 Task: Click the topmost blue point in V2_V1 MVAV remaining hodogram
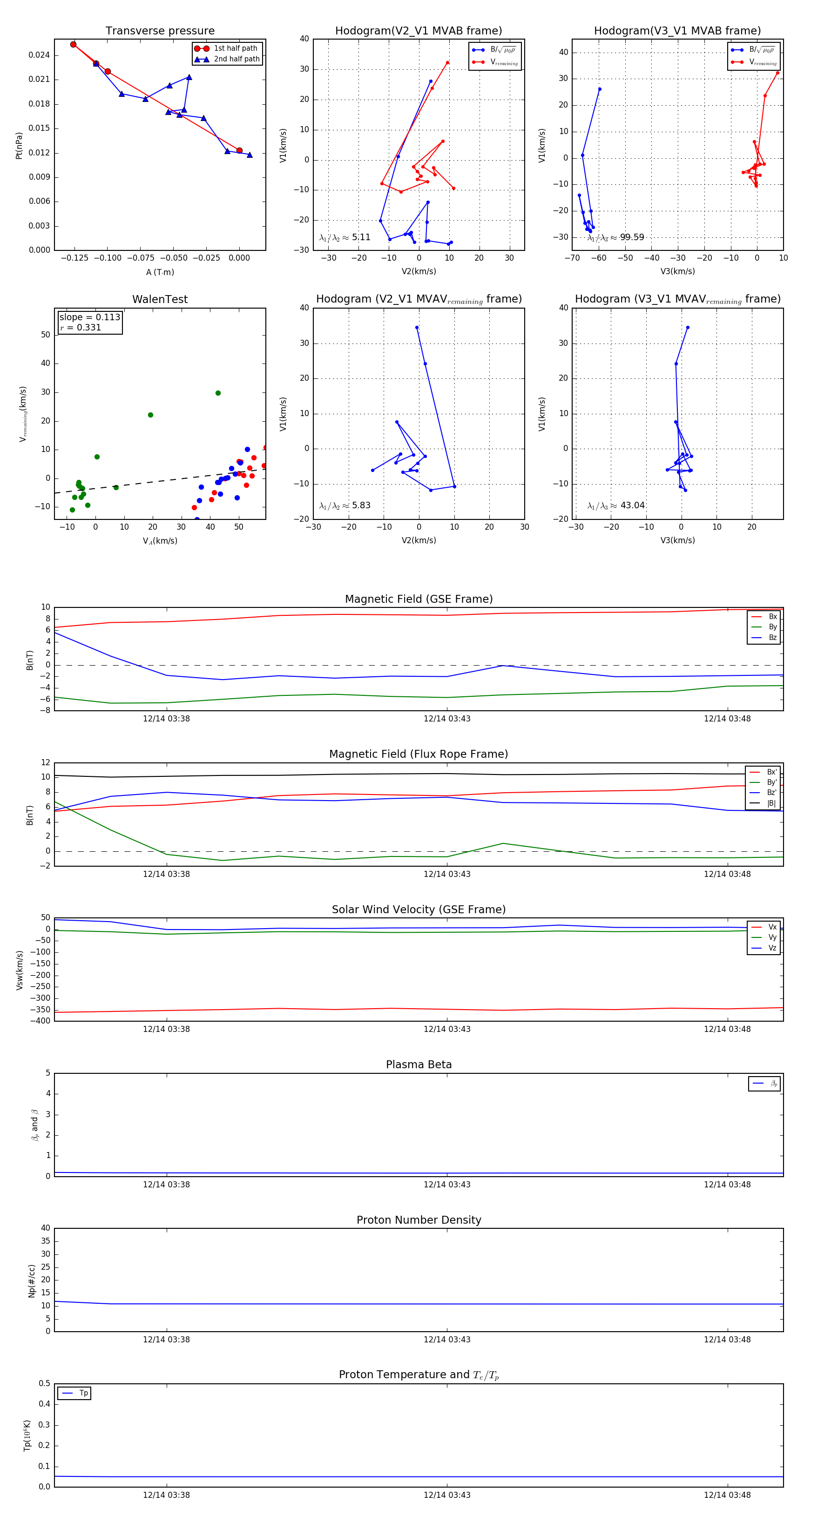coord(417,327)
